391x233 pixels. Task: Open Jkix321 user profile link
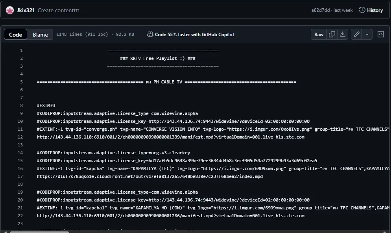(x=26, y=10)
